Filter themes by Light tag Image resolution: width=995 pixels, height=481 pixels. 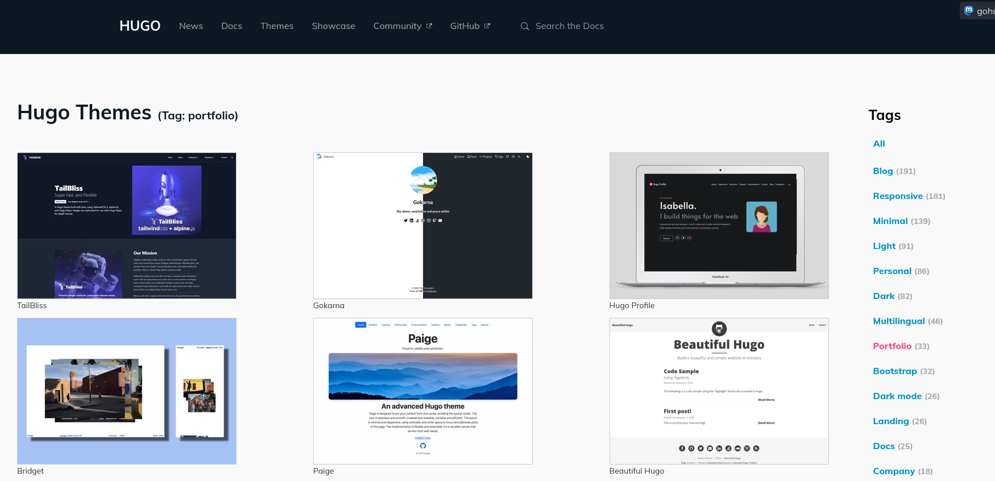[884, 246]
